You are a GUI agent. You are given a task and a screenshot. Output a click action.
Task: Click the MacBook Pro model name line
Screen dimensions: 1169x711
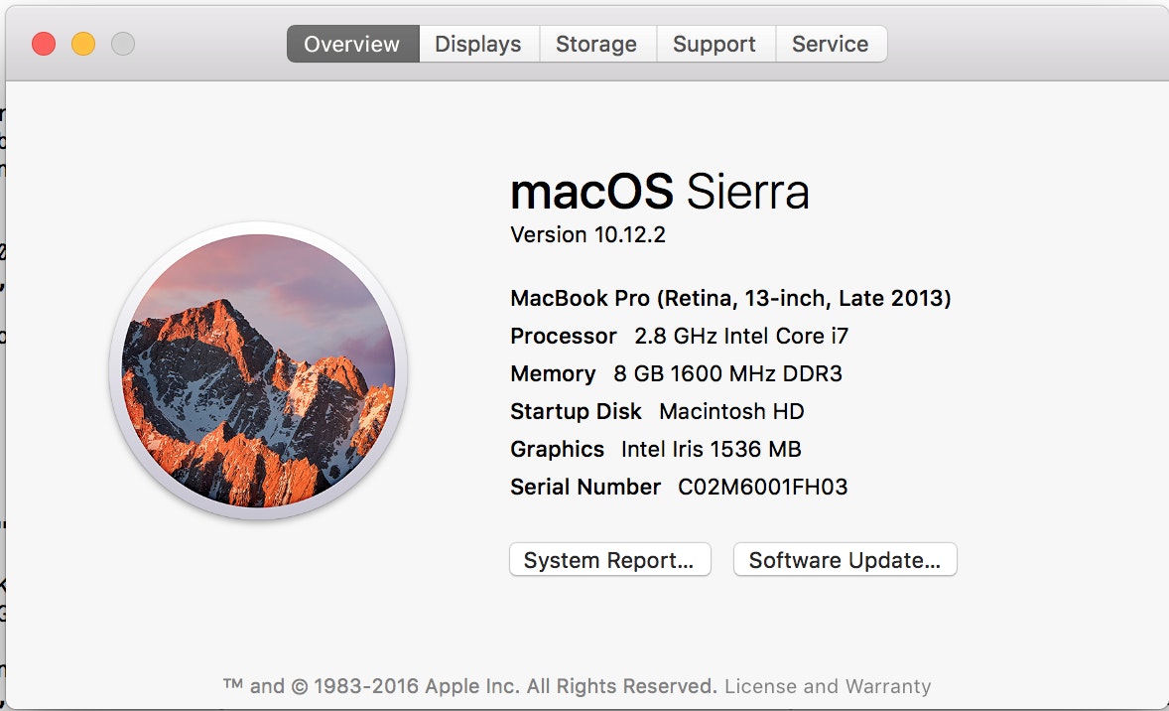(730, 298)
